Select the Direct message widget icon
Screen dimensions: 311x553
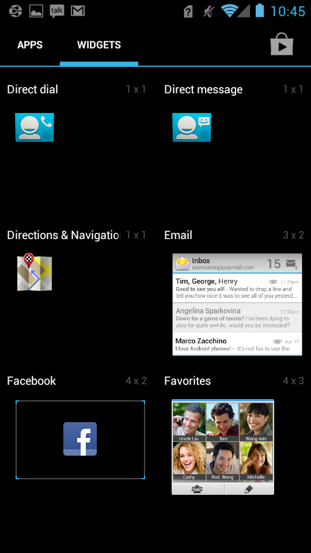click(191, 127)
